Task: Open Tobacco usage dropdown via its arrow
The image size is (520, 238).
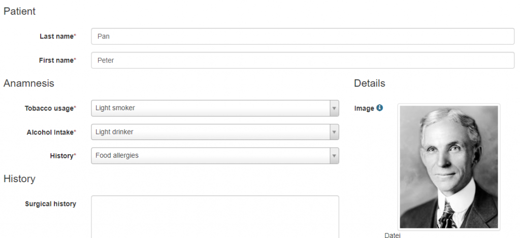Action: coord(334,109)
